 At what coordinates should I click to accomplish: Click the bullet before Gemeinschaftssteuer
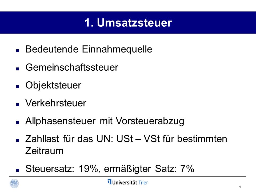pyautogui.click(x=18, y=69)
